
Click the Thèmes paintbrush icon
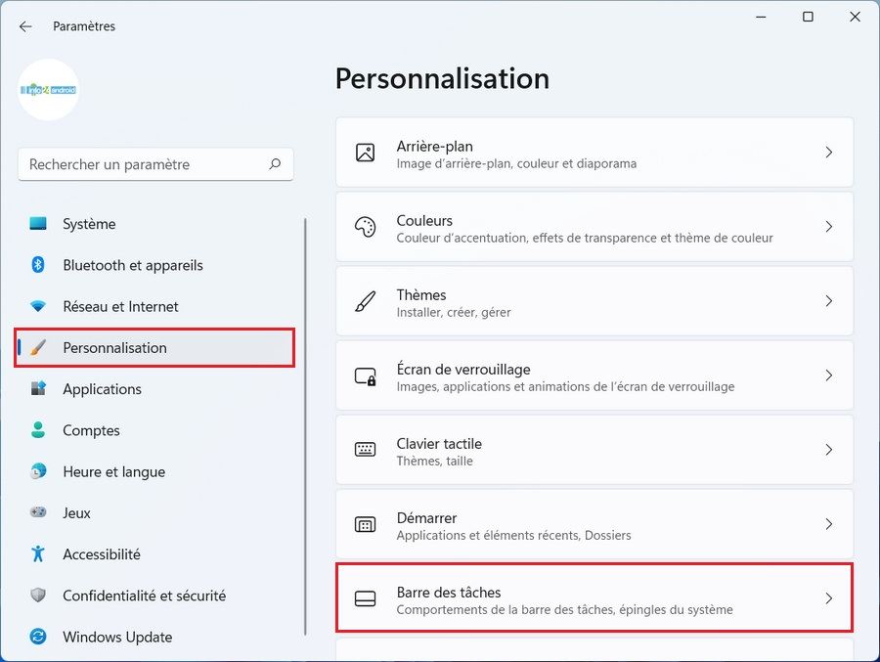tap(365, 301)
